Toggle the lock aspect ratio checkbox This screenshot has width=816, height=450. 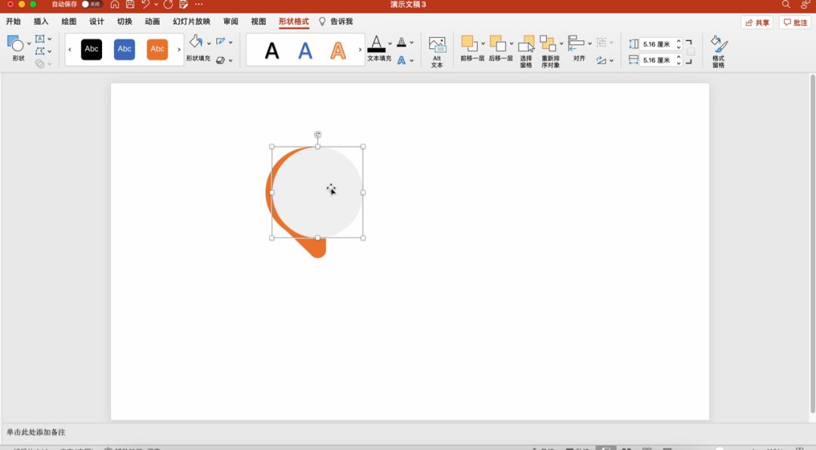(x=691, y=51)
